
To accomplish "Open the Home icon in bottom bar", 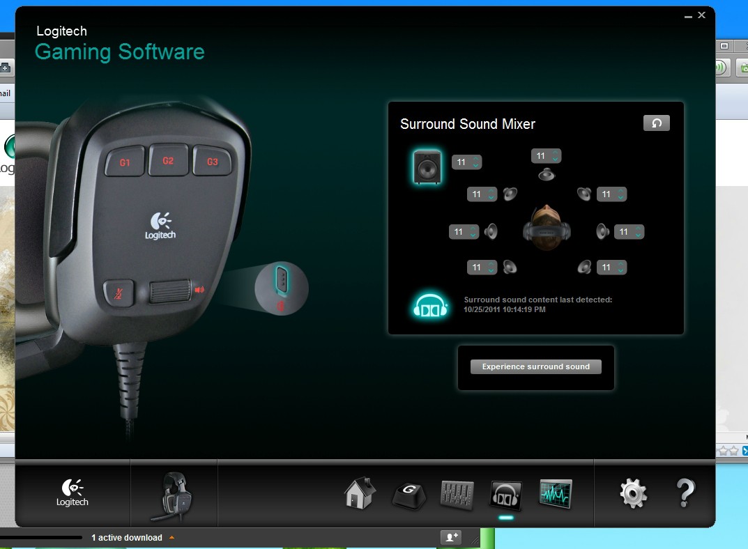I will pos(360,493).
